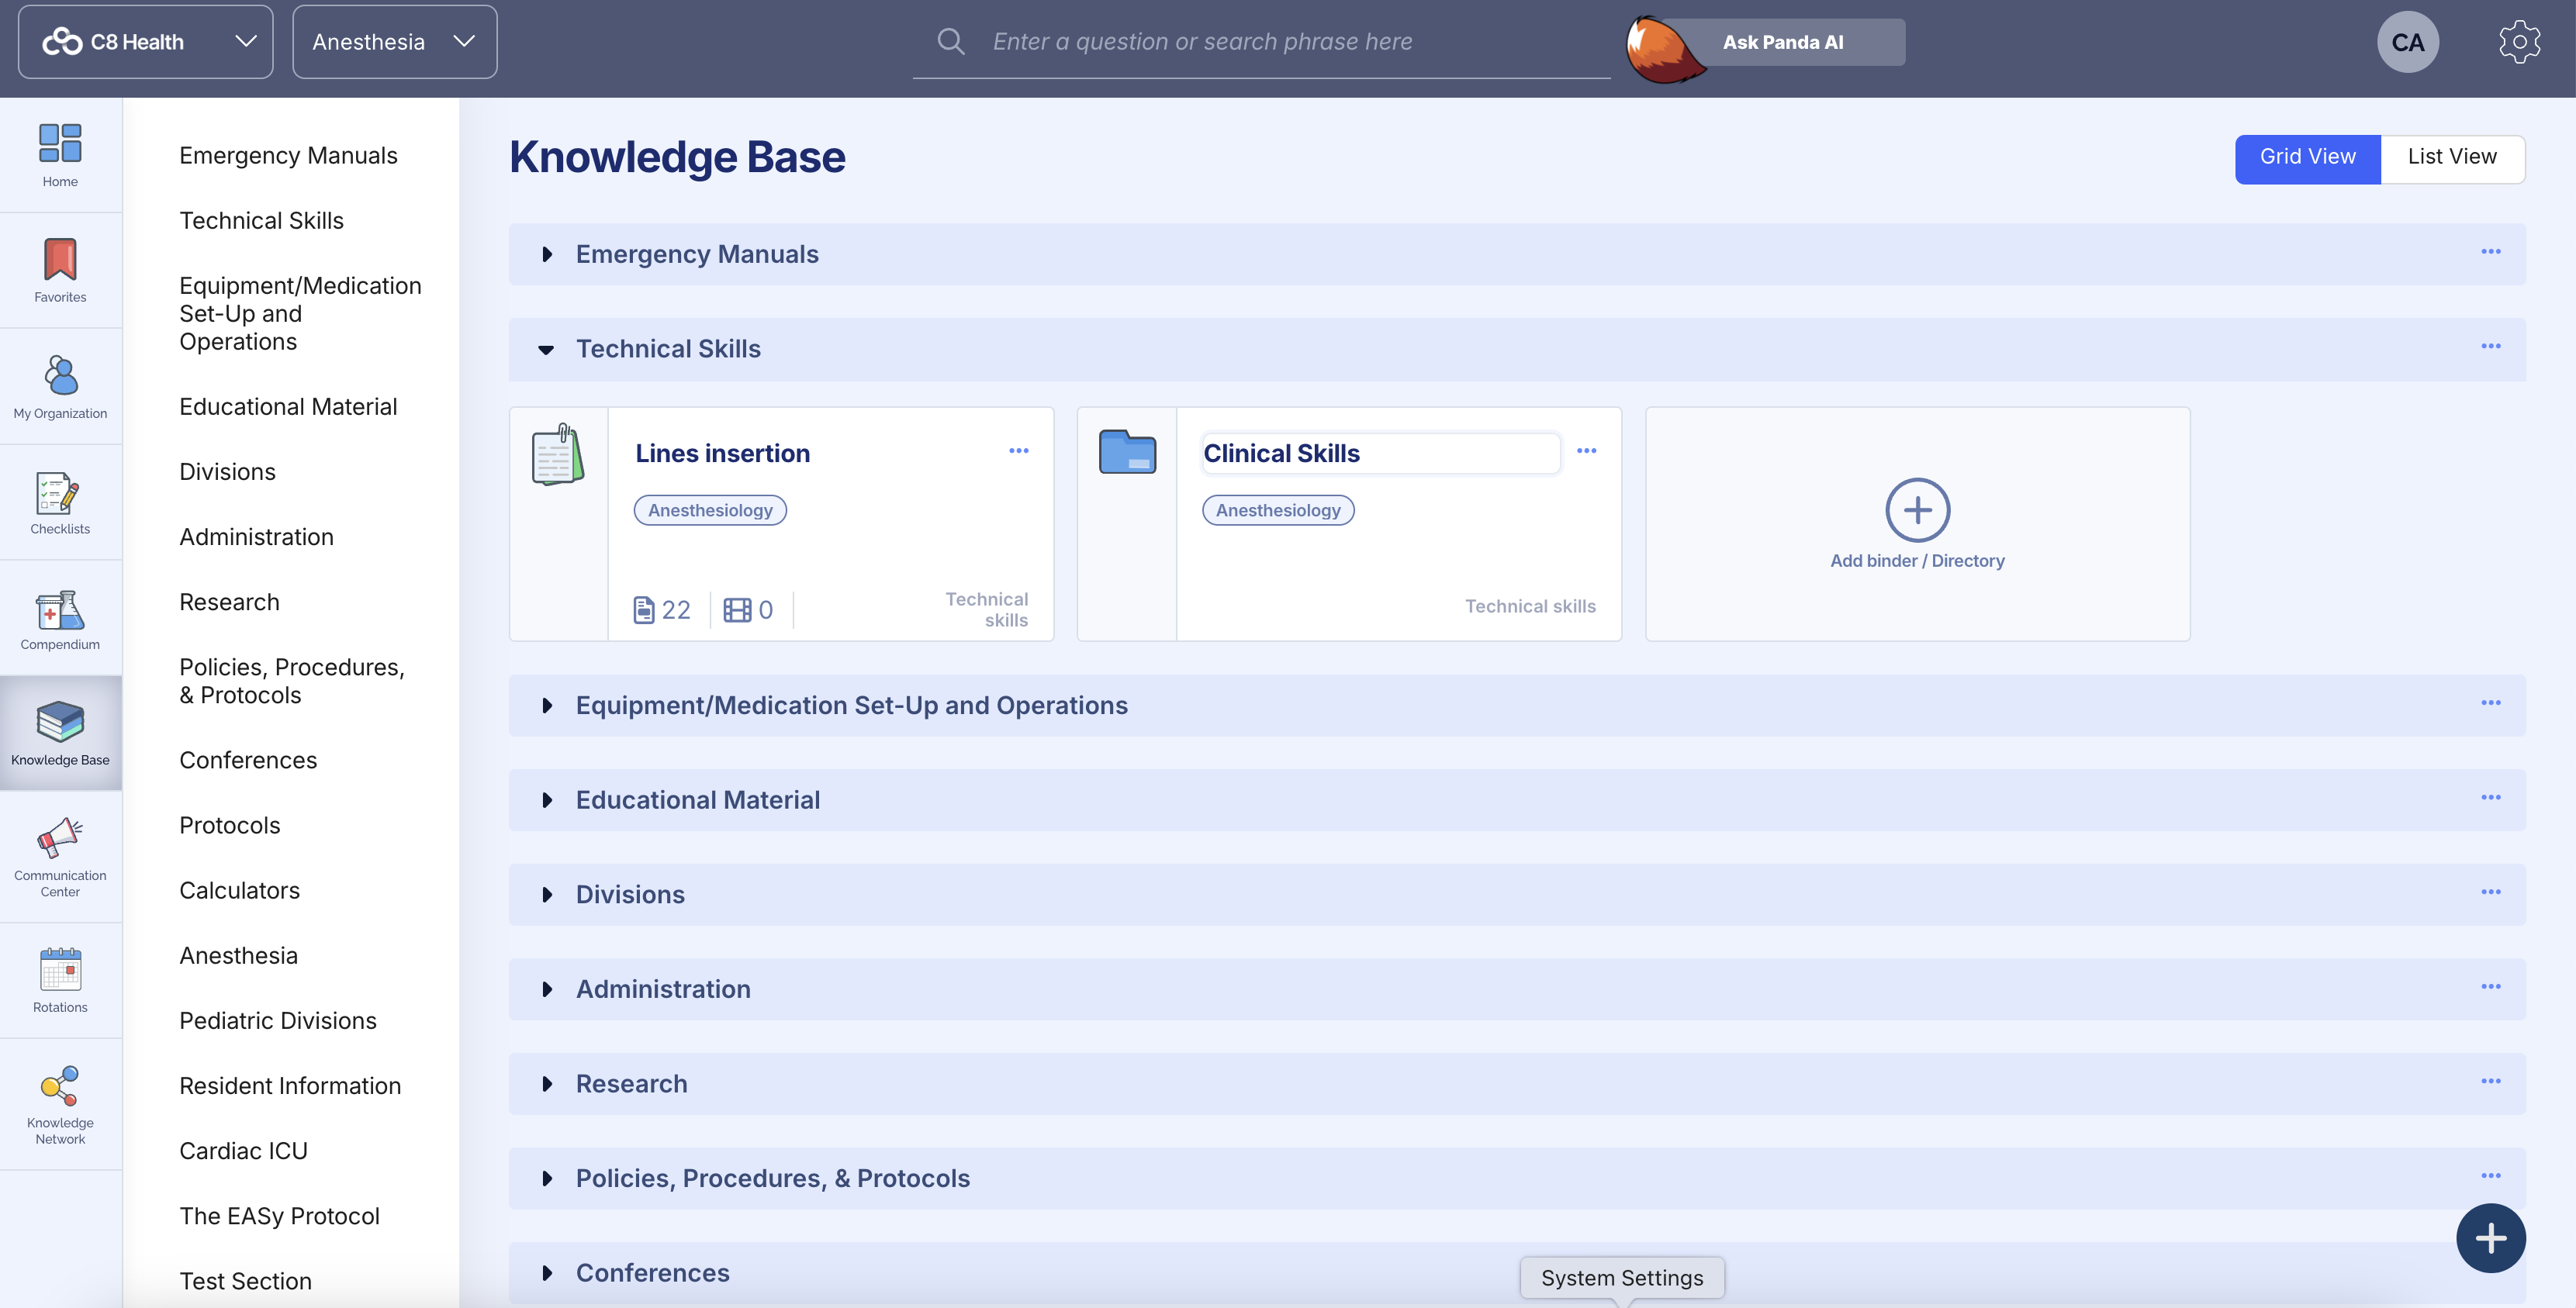The image size is (2576, 1308).
Task: Switch to List View
Action: (x=2452, y=158)
